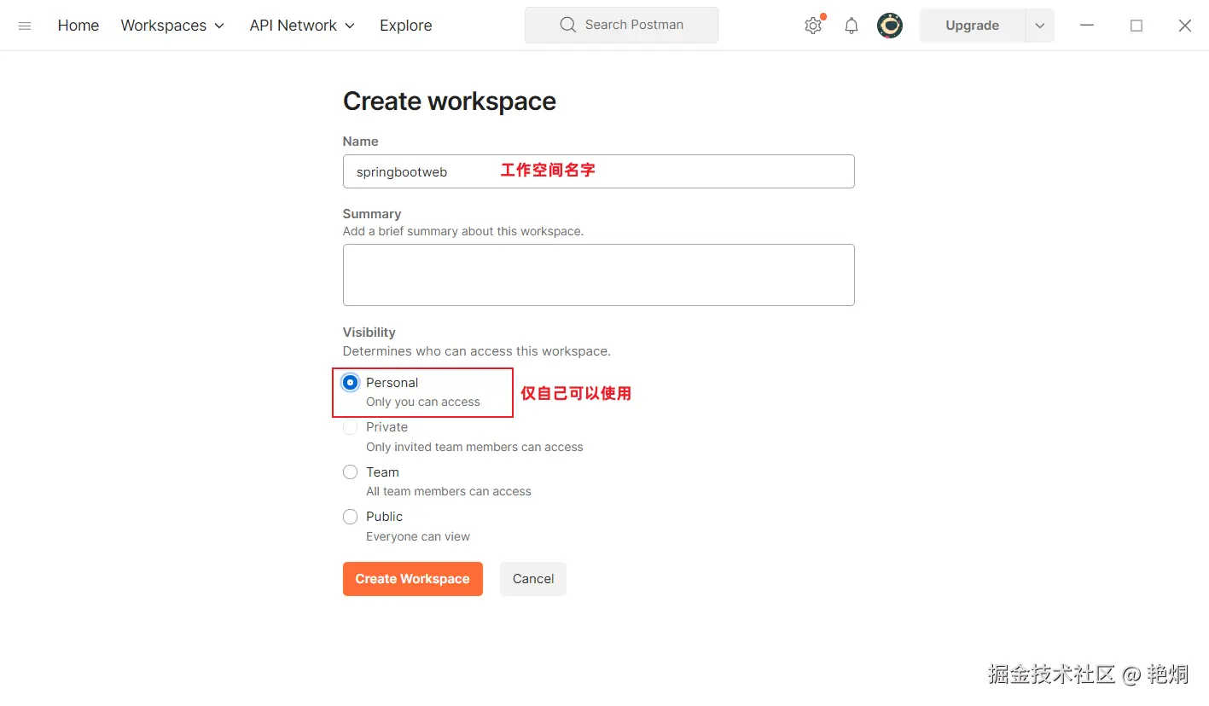Select the Public visibility option
The image size is (1209, 706).
[350, 517]
